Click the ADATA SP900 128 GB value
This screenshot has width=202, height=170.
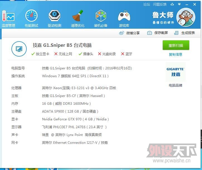[70, 111]
